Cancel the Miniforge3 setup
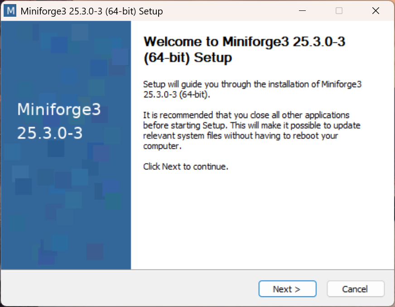The width and height of the screenshot is (395, 307). [356, 288]
